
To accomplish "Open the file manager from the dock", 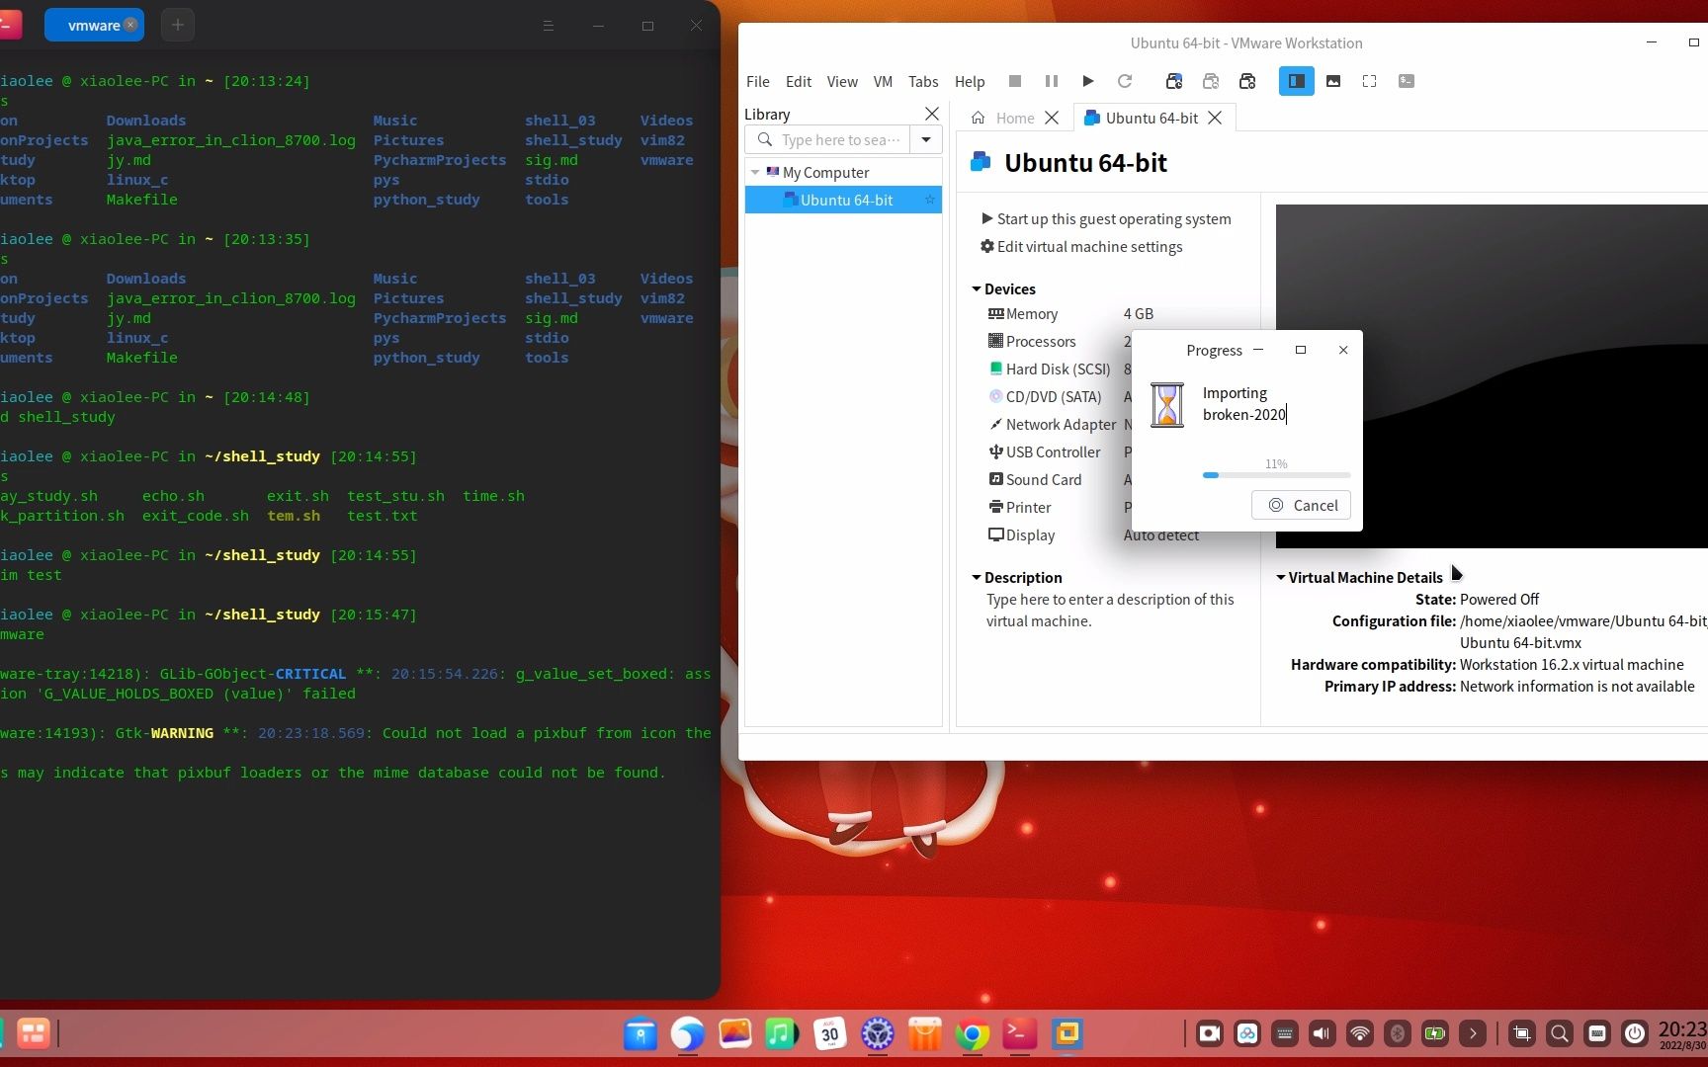I will pos(640,1033).
